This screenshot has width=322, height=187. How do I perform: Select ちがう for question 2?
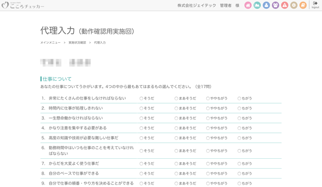pos(239,109)
